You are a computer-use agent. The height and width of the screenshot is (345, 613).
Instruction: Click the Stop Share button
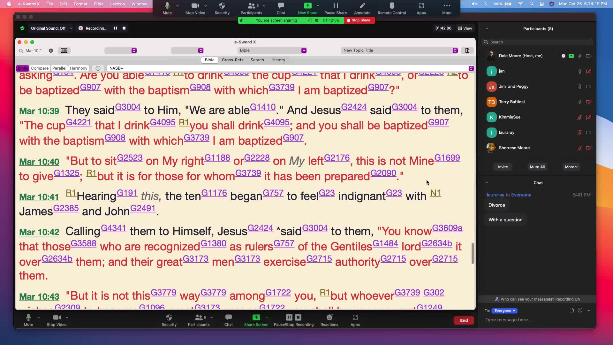tap(359, 20)
